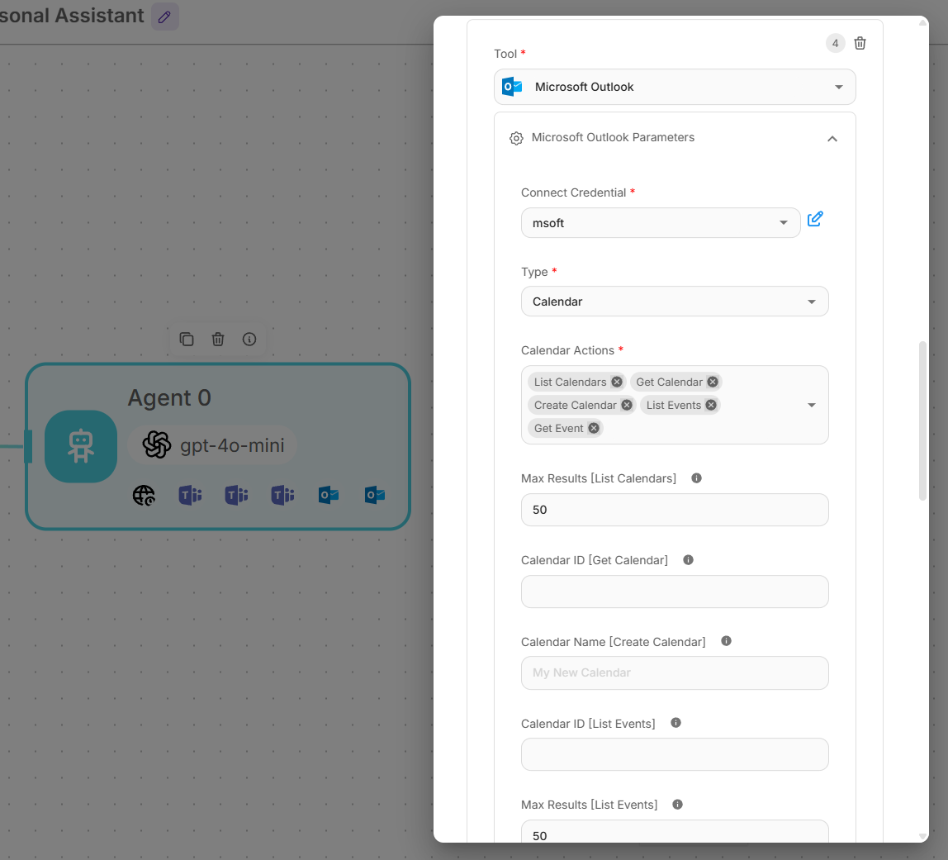Collapse the Microsoft Outlook Parameters section
The width and height of the screenshot is (948, 860).
click(832, 139)
